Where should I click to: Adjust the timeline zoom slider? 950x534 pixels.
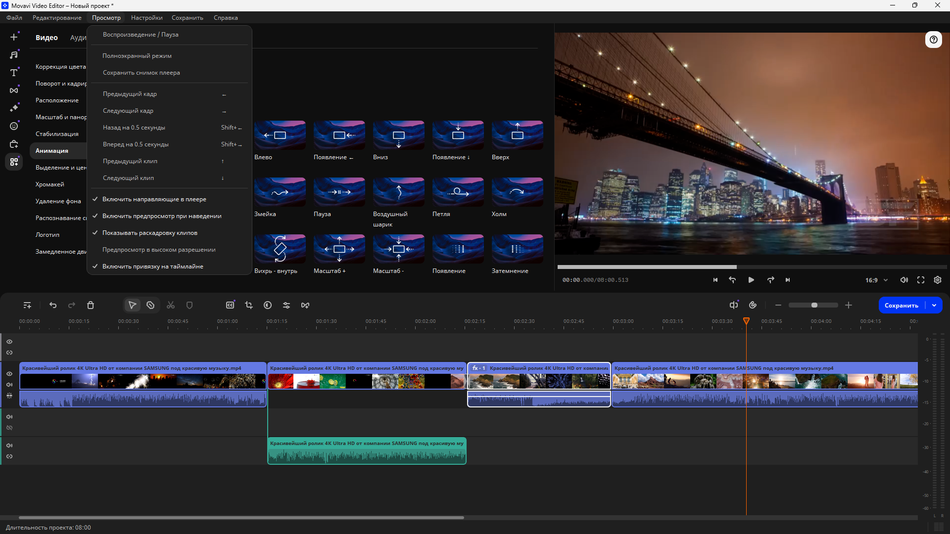coord(813,306)
